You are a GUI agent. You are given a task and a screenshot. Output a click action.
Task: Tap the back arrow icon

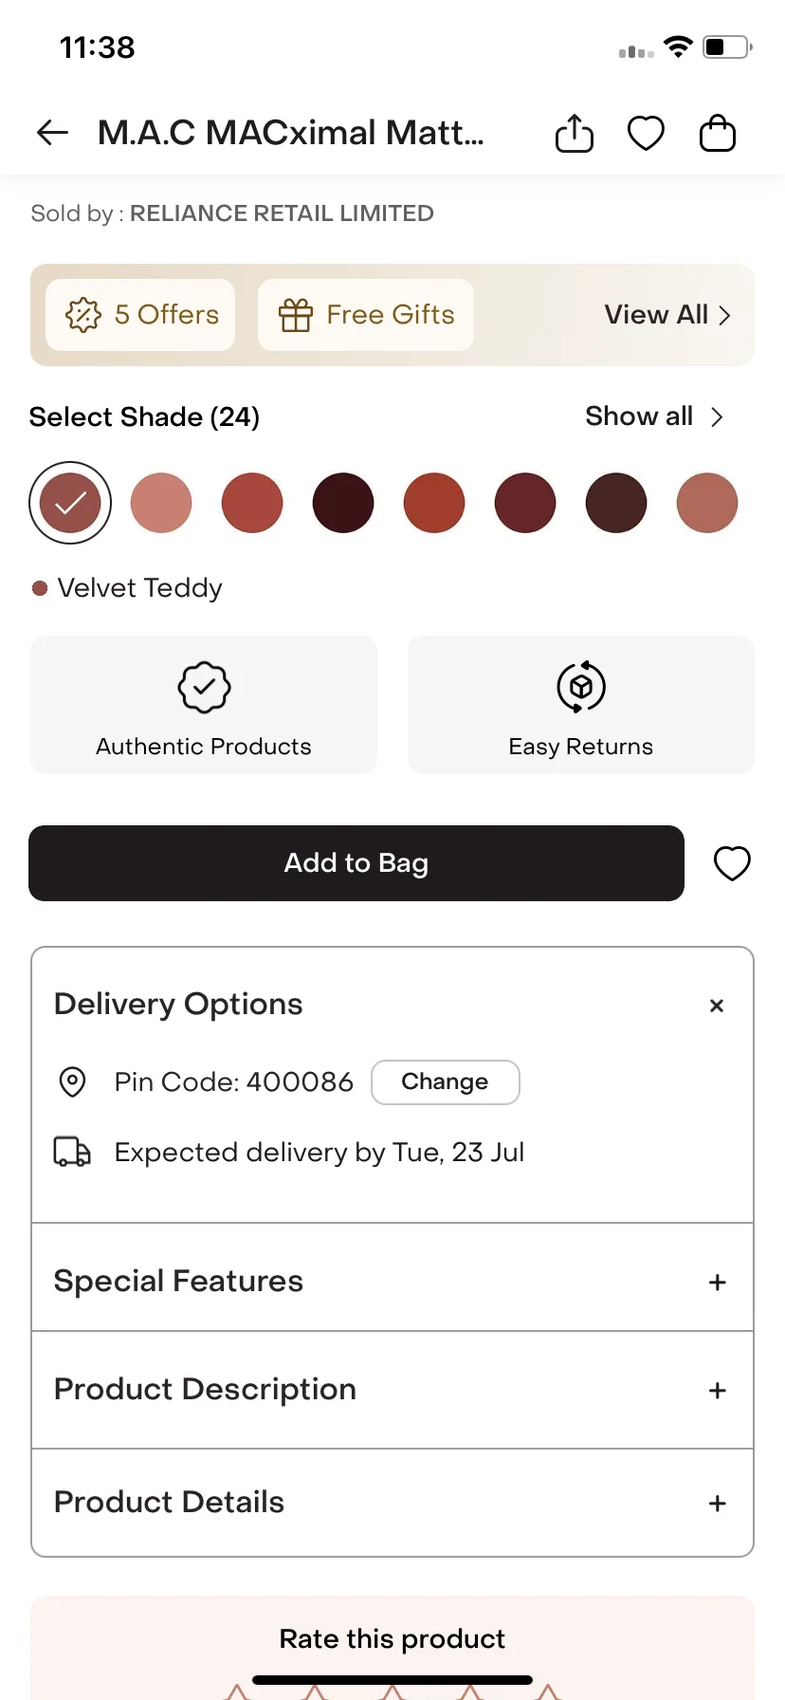(52, 133)
